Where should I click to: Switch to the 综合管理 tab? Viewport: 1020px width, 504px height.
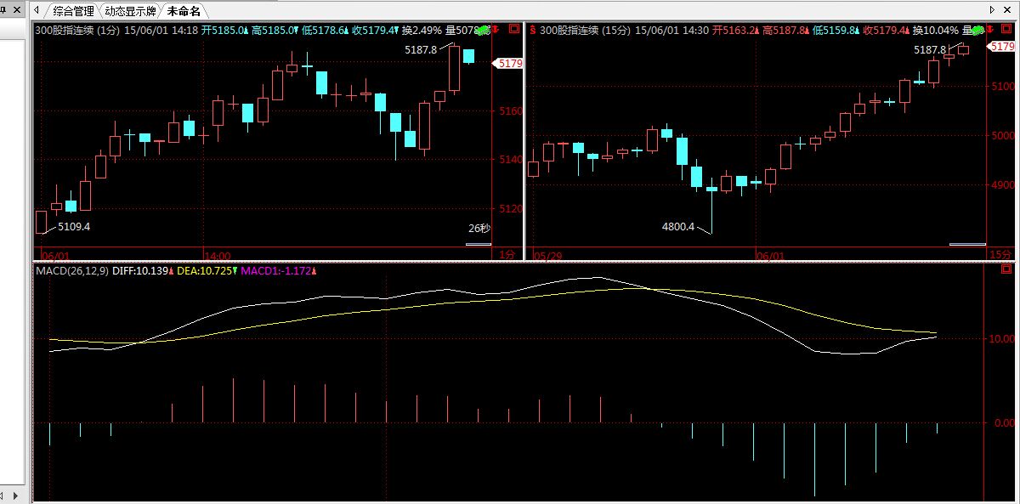pyautogui.click(x=73, y=11)
